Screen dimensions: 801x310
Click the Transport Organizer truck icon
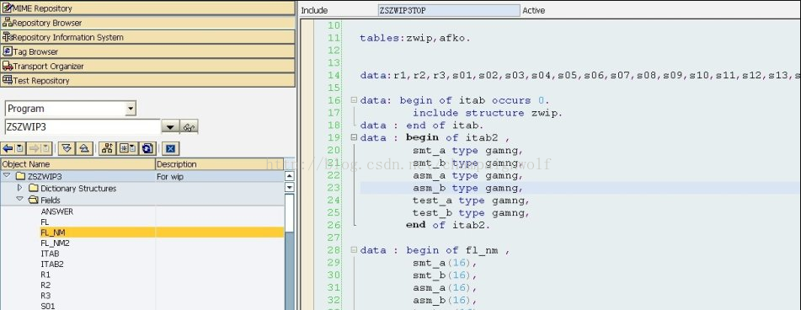[x=7, y=66]
